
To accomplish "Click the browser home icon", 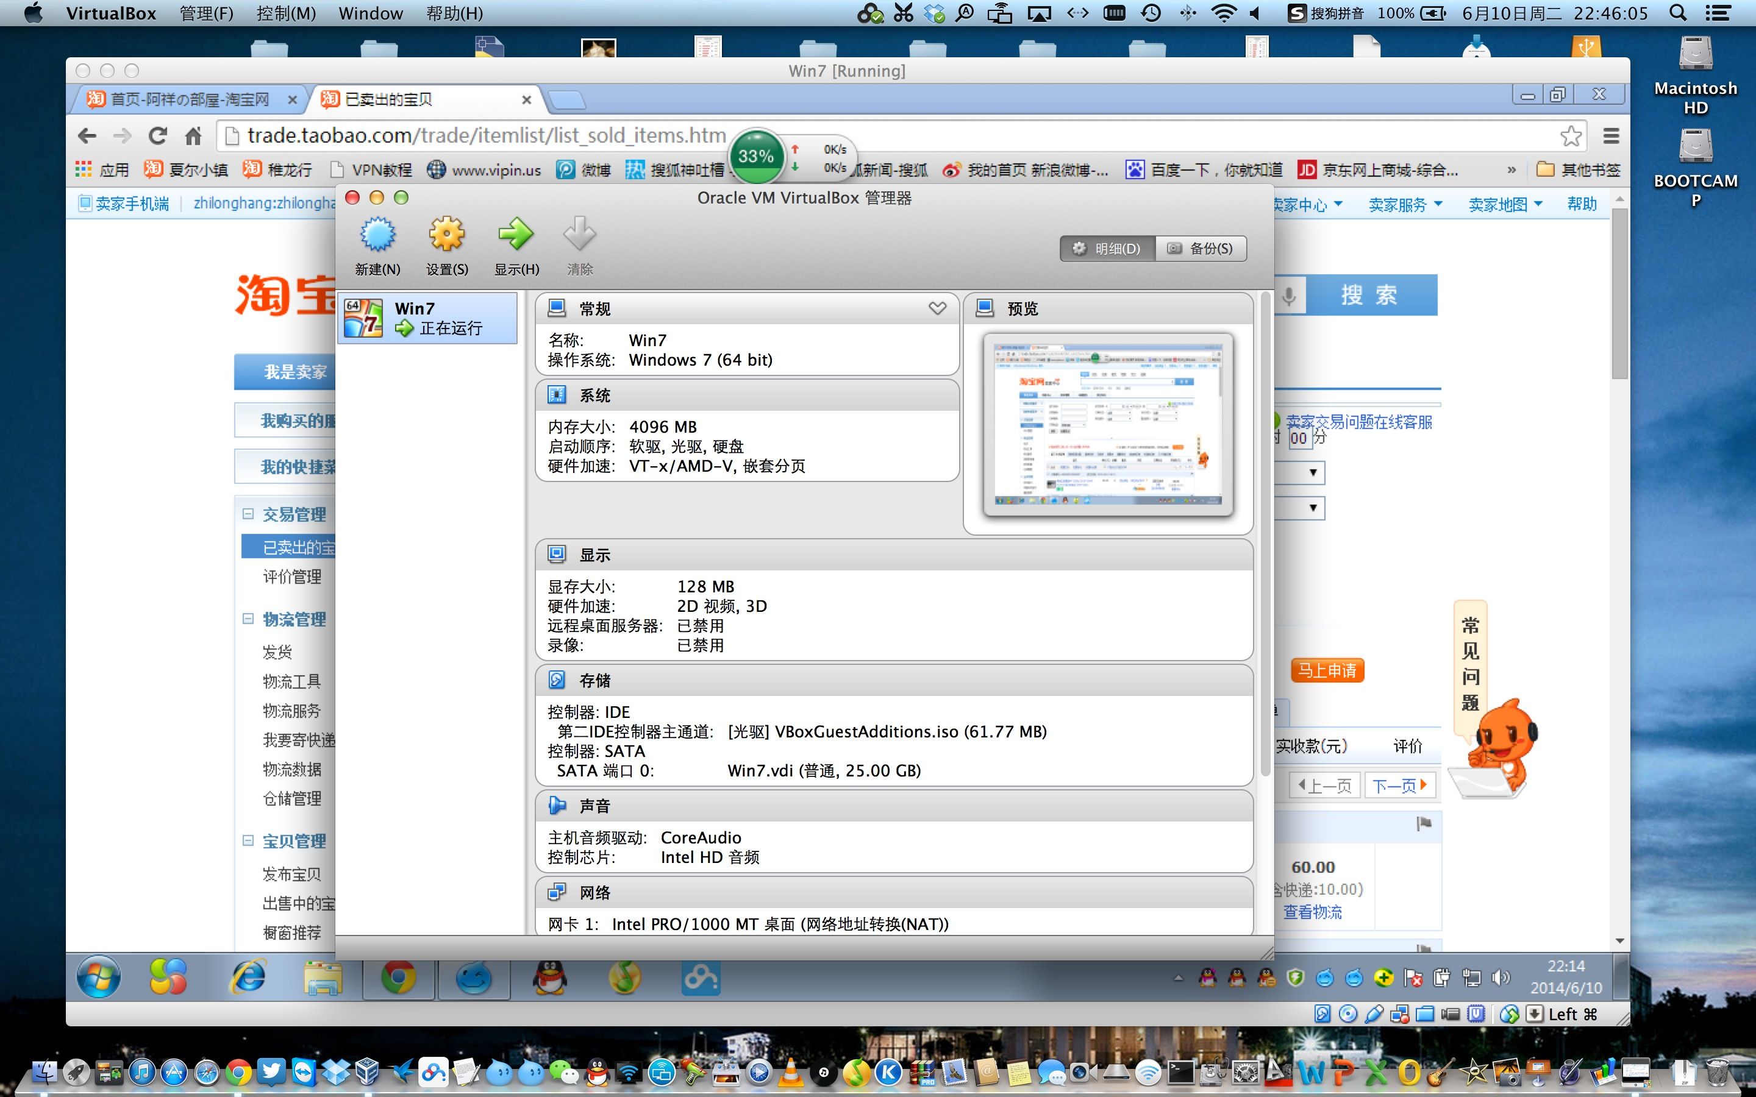I will (193, 136).
